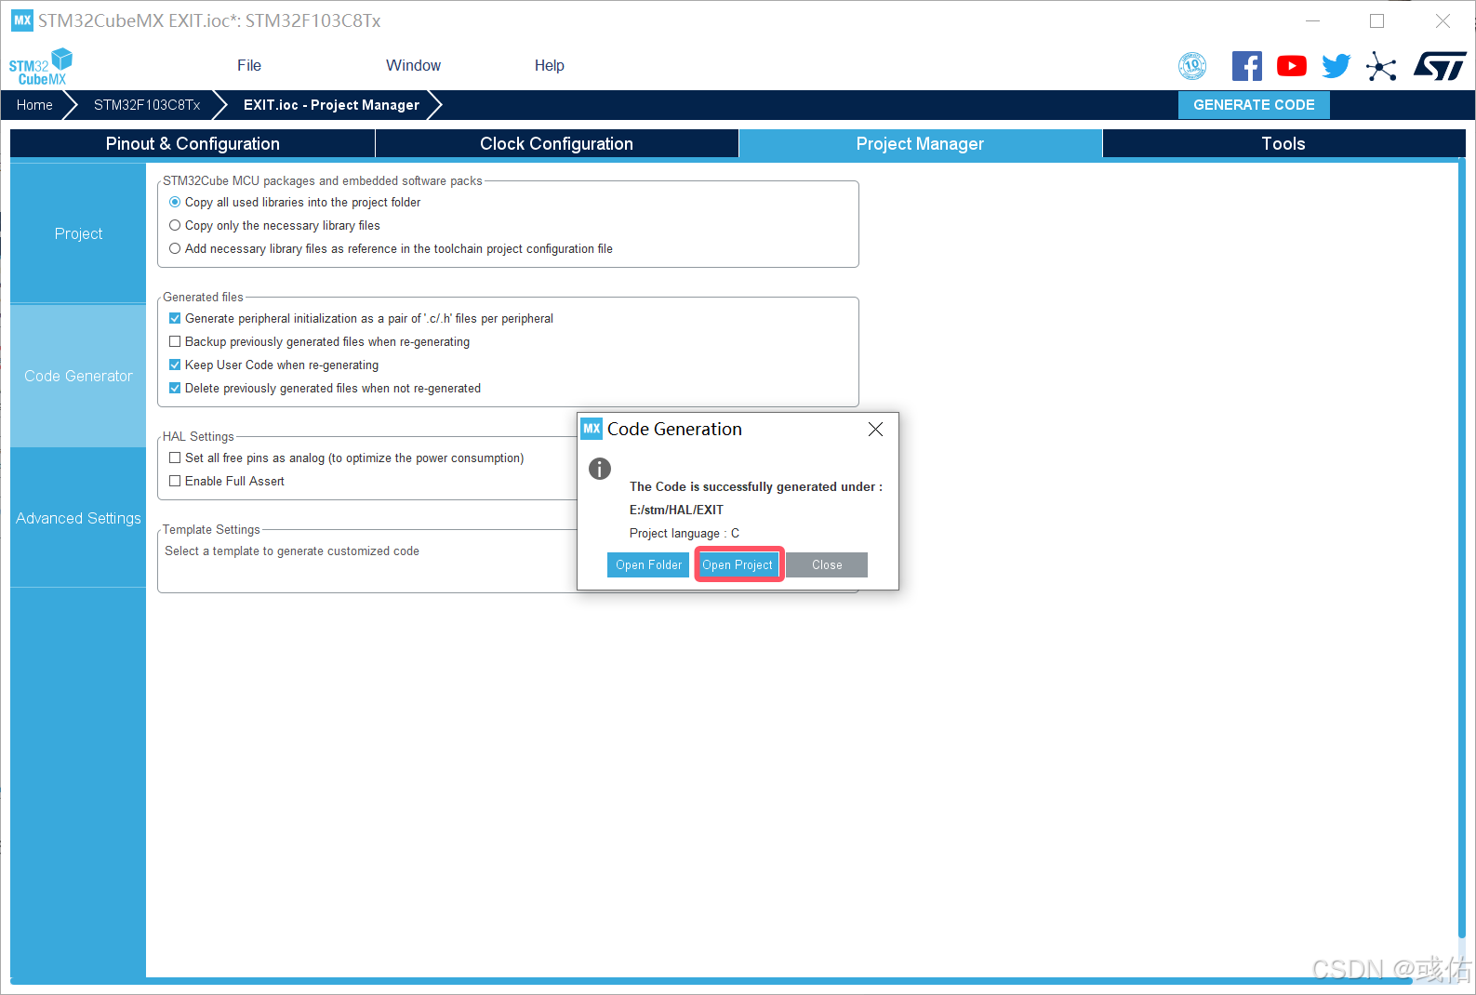The image size is (1476, 995).
Task: Click the MX icon in the title bar
Action: pos(22,20)
